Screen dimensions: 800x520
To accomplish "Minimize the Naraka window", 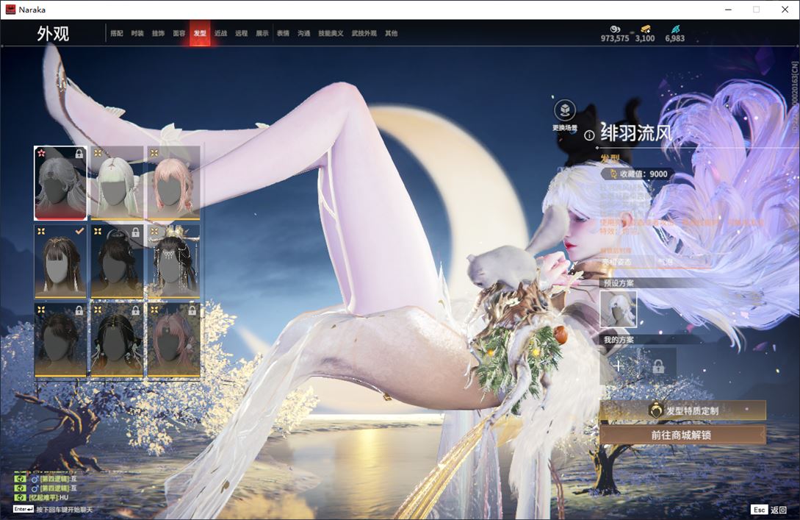I will coord(728,10).
